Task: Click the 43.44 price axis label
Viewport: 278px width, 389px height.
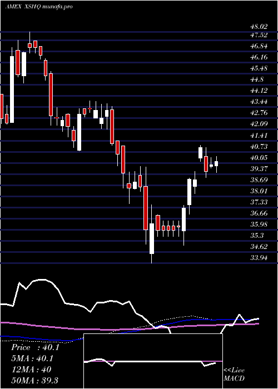Action: [259, 102]
